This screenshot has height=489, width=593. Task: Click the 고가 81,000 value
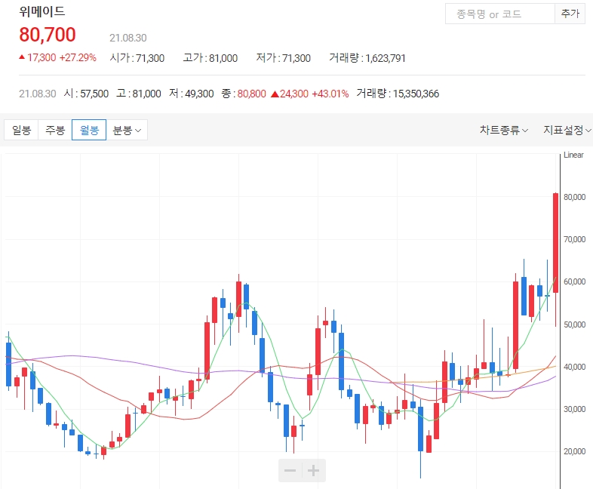(x=210, y=58)
